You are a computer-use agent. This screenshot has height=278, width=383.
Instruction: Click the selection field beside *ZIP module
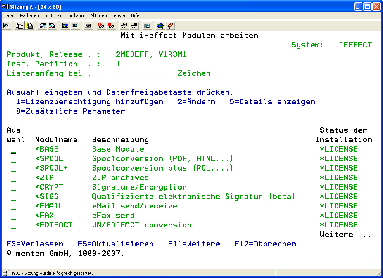point(13,178)
